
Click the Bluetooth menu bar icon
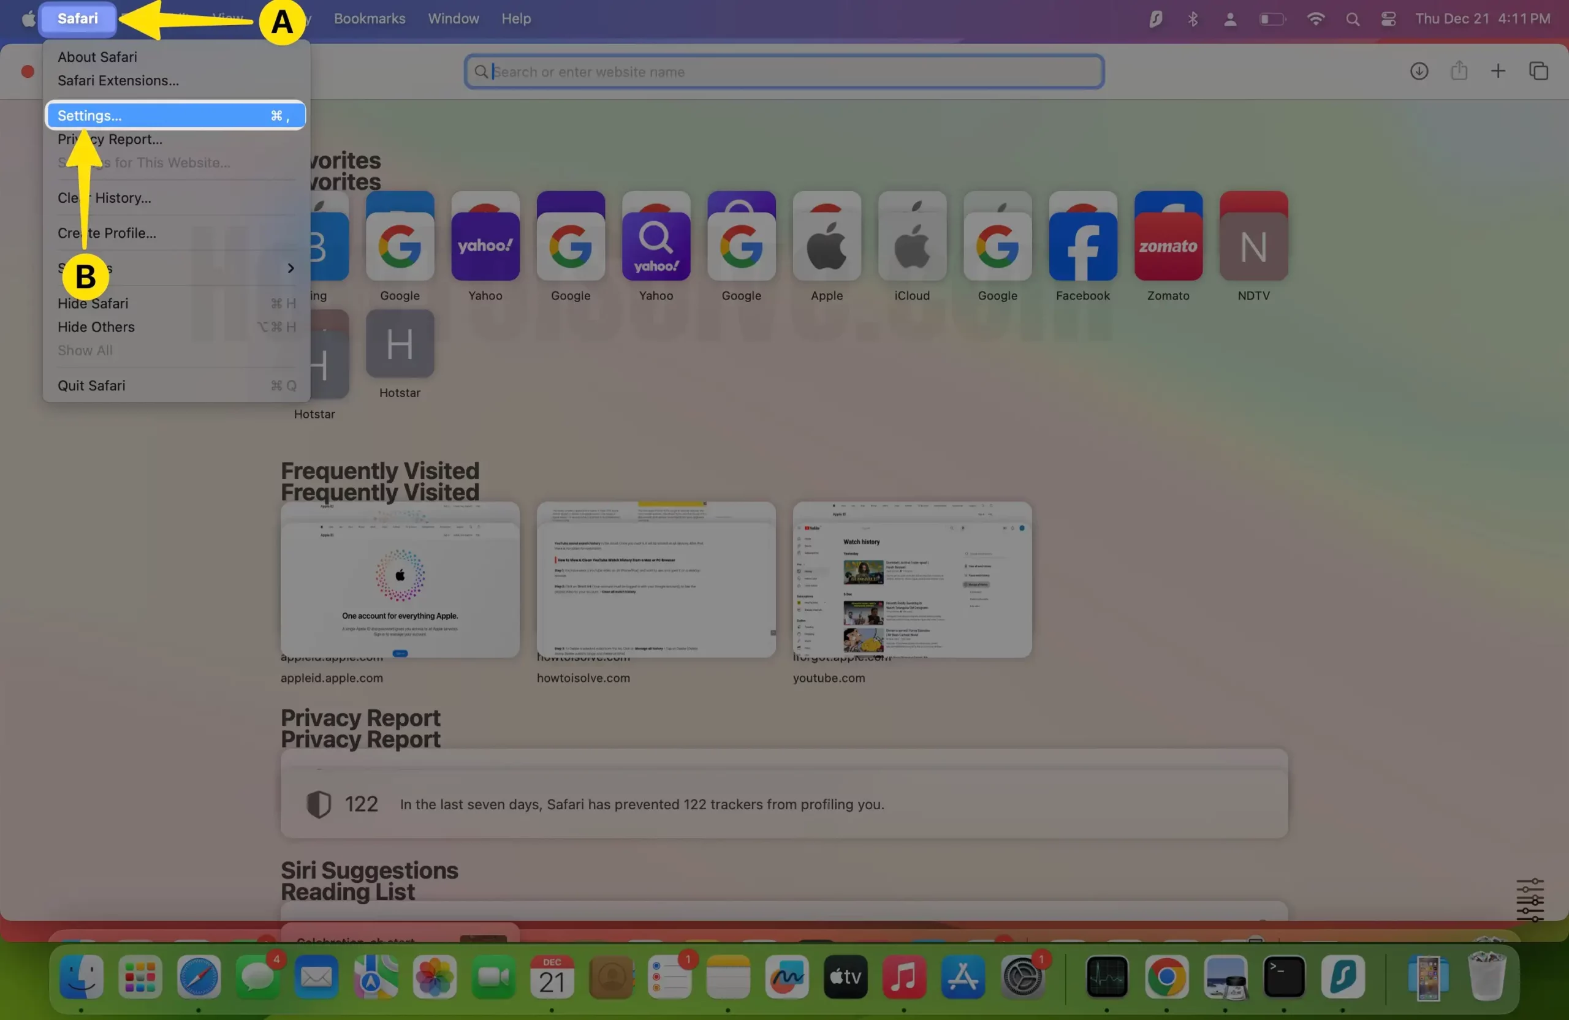pyautogui.click(x=1193, y=18)
